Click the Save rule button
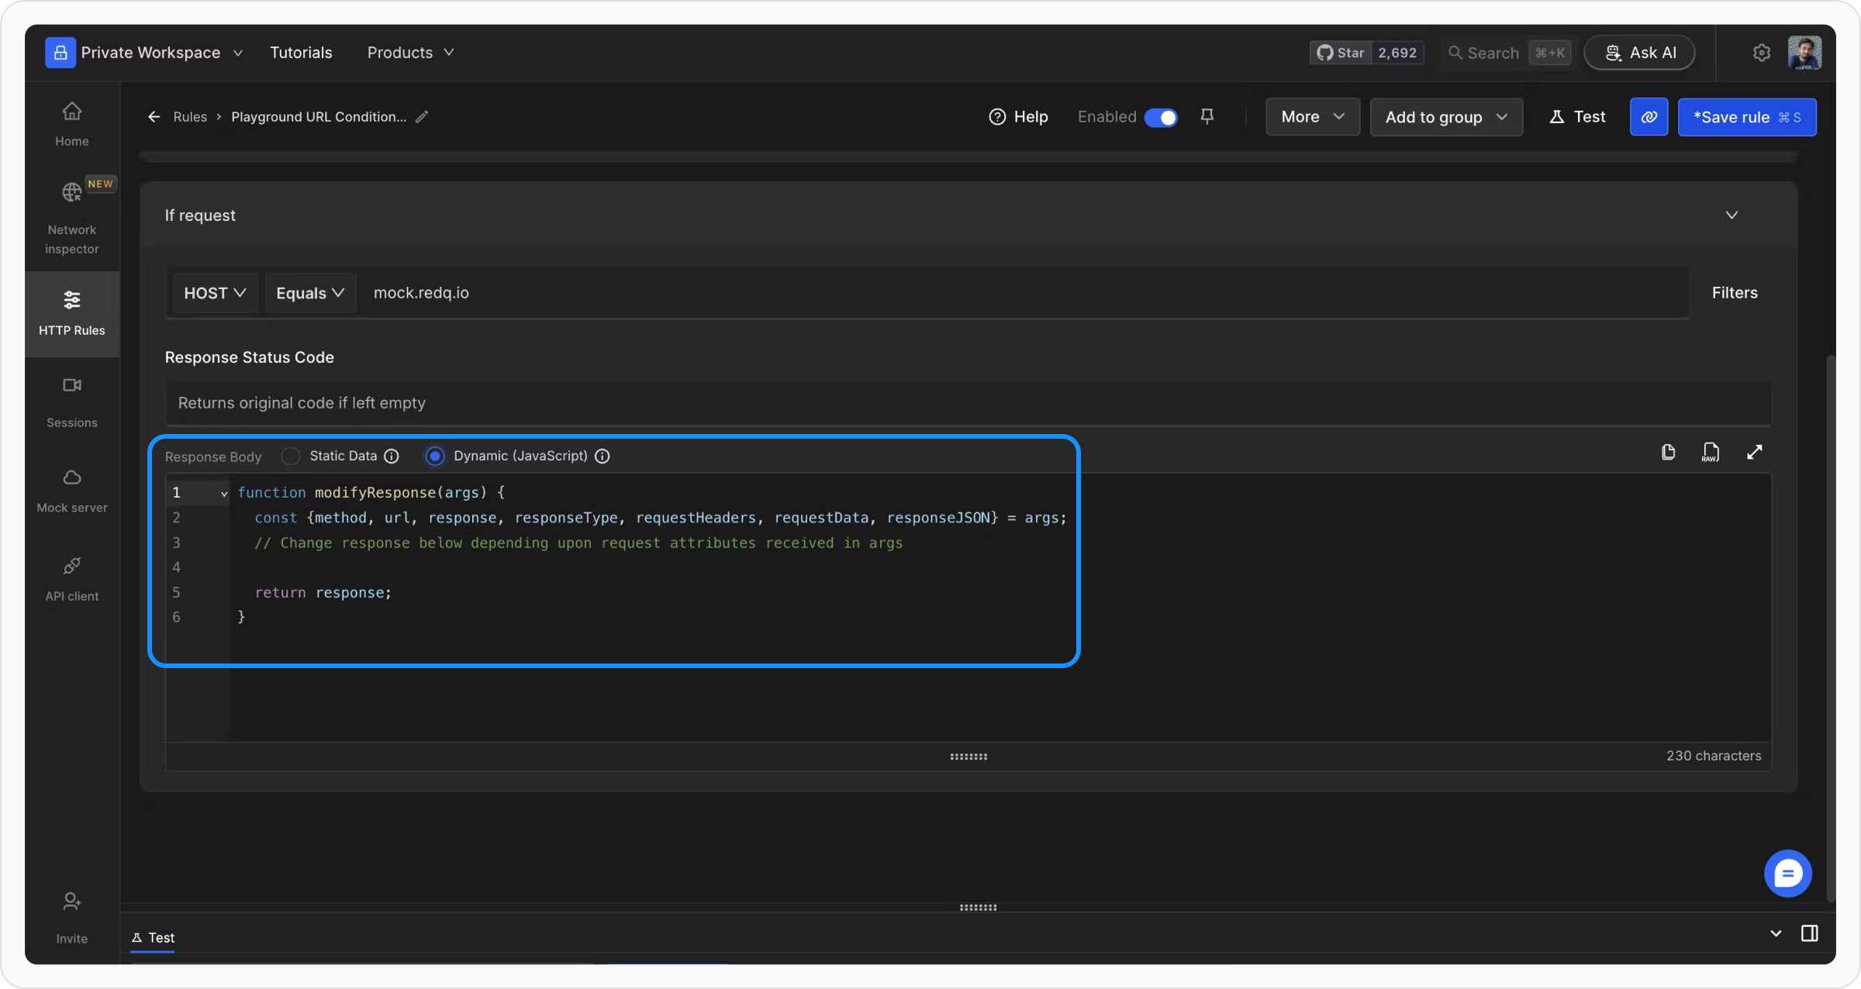The width and height of the screenshot is (1861, 989). pos(1746,117)
